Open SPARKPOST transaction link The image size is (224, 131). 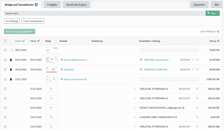(156, 69)
